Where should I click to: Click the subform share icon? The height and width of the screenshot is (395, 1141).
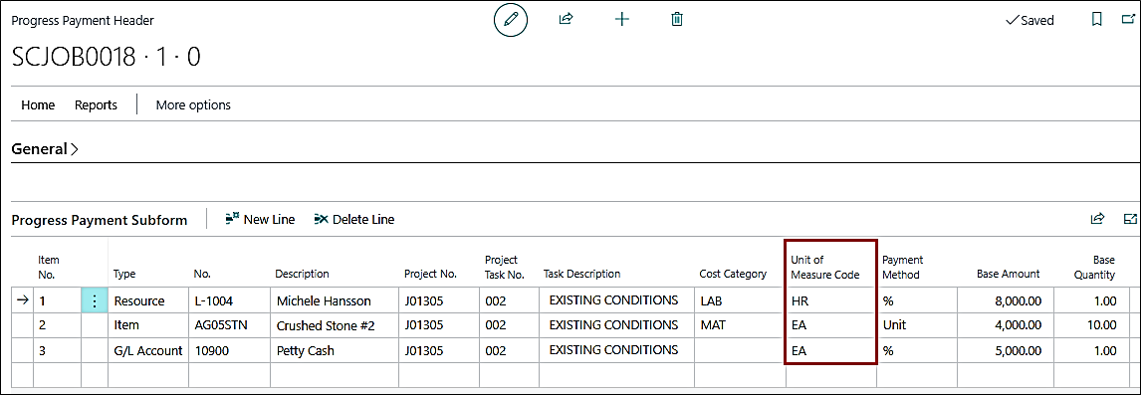pyautogui.click(x=1097, y=218)
